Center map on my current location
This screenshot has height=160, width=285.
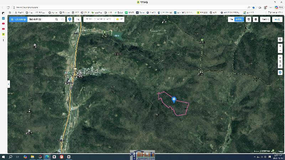point(280,40)
